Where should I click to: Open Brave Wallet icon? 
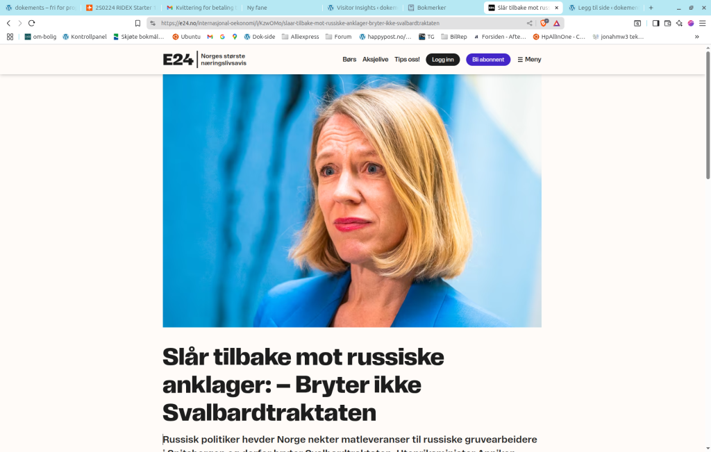click(667, 23)
